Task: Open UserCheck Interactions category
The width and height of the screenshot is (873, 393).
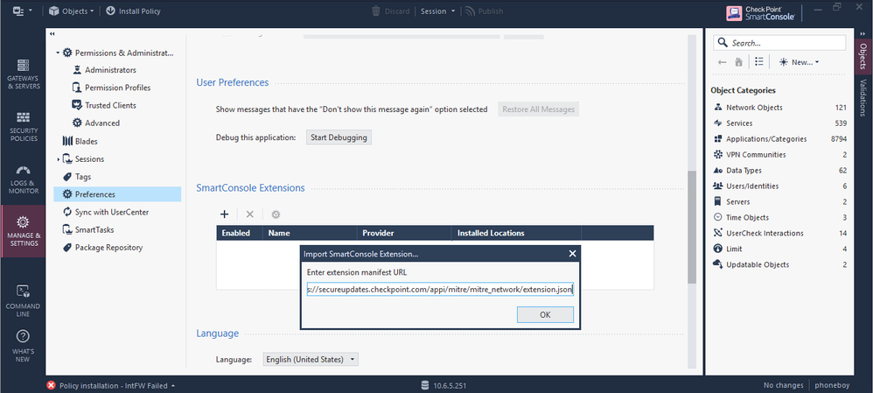Action: coord(779,233)
